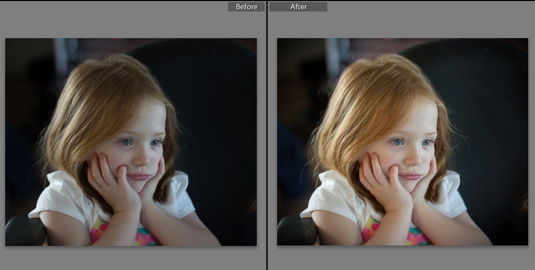
Task: Click the Before label tab
Action: coord(246,7)
